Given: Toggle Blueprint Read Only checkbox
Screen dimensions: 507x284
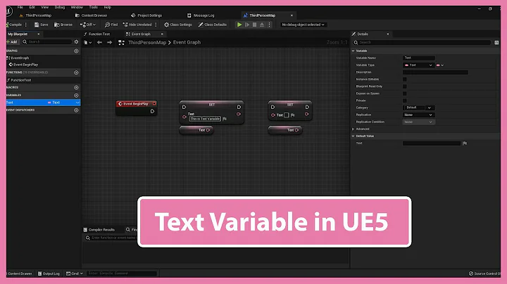Looking at the screenshot, I should coord(404,86).
